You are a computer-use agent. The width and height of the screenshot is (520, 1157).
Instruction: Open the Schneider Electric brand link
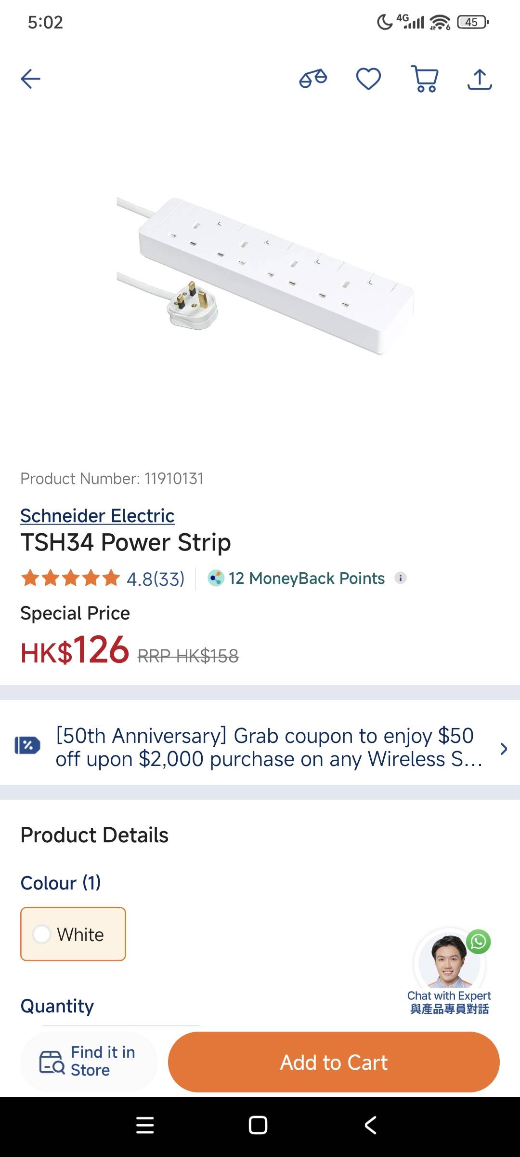(97, 515)
